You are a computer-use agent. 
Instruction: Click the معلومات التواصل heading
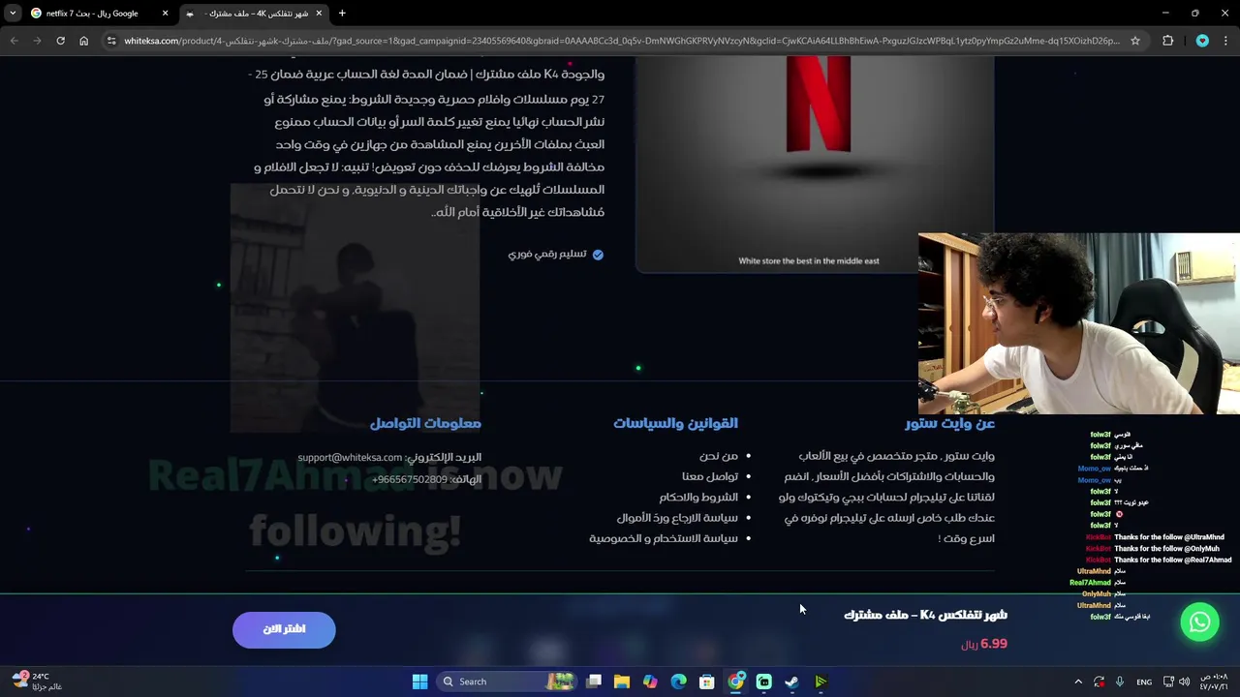click(x=425, y=423)
